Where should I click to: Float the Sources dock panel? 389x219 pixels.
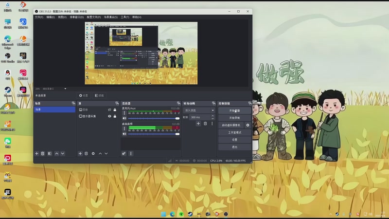117,103
